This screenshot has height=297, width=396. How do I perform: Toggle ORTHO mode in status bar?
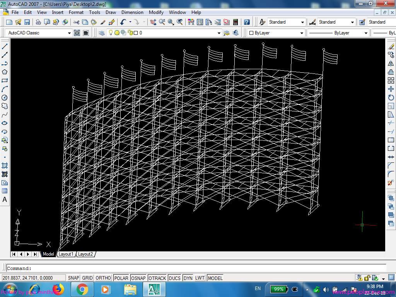pos(103,278)
